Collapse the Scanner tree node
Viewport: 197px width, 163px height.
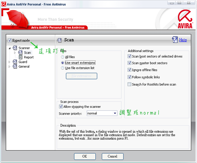[x=9, y=48]
